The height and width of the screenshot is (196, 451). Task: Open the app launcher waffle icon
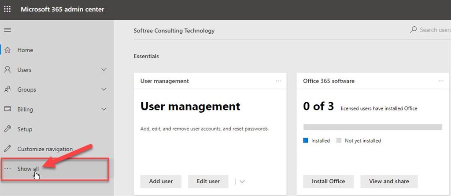click(7, 9)
